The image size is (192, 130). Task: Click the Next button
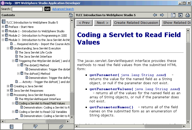point(103,23)
